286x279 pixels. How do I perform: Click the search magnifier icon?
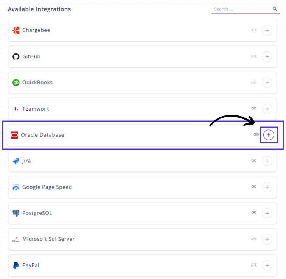point(275,9)
